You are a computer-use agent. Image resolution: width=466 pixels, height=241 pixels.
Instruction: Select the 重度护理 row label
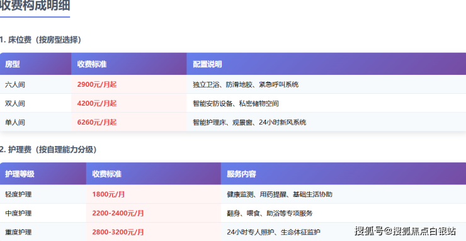pyautogui.click(x=18, y=232)
